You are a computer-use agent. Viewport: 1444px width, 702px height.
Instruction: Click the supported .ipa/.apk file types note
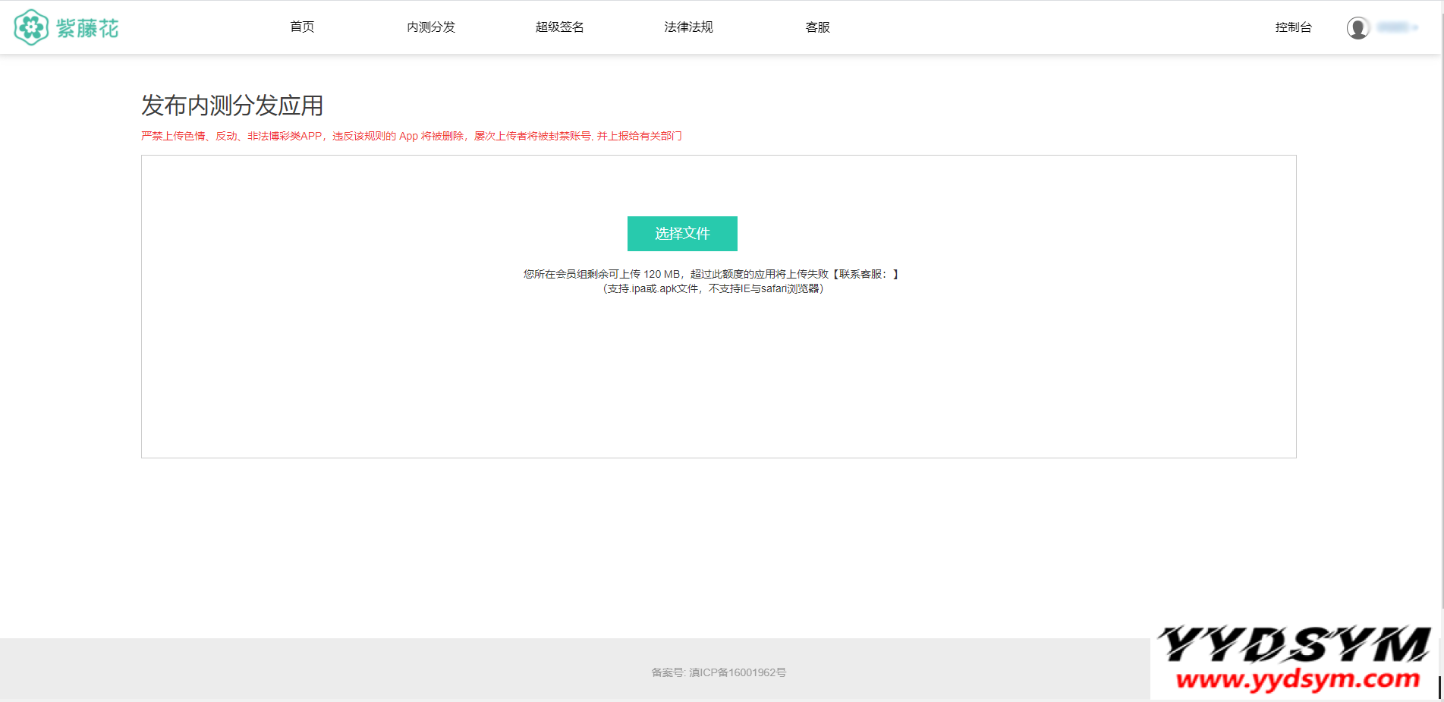[x=713, y=288]
